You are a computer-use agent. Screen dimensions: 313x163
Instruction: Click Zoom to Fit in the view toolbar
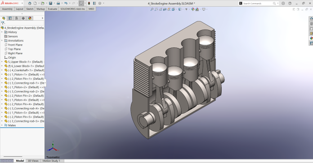(152, 9)
